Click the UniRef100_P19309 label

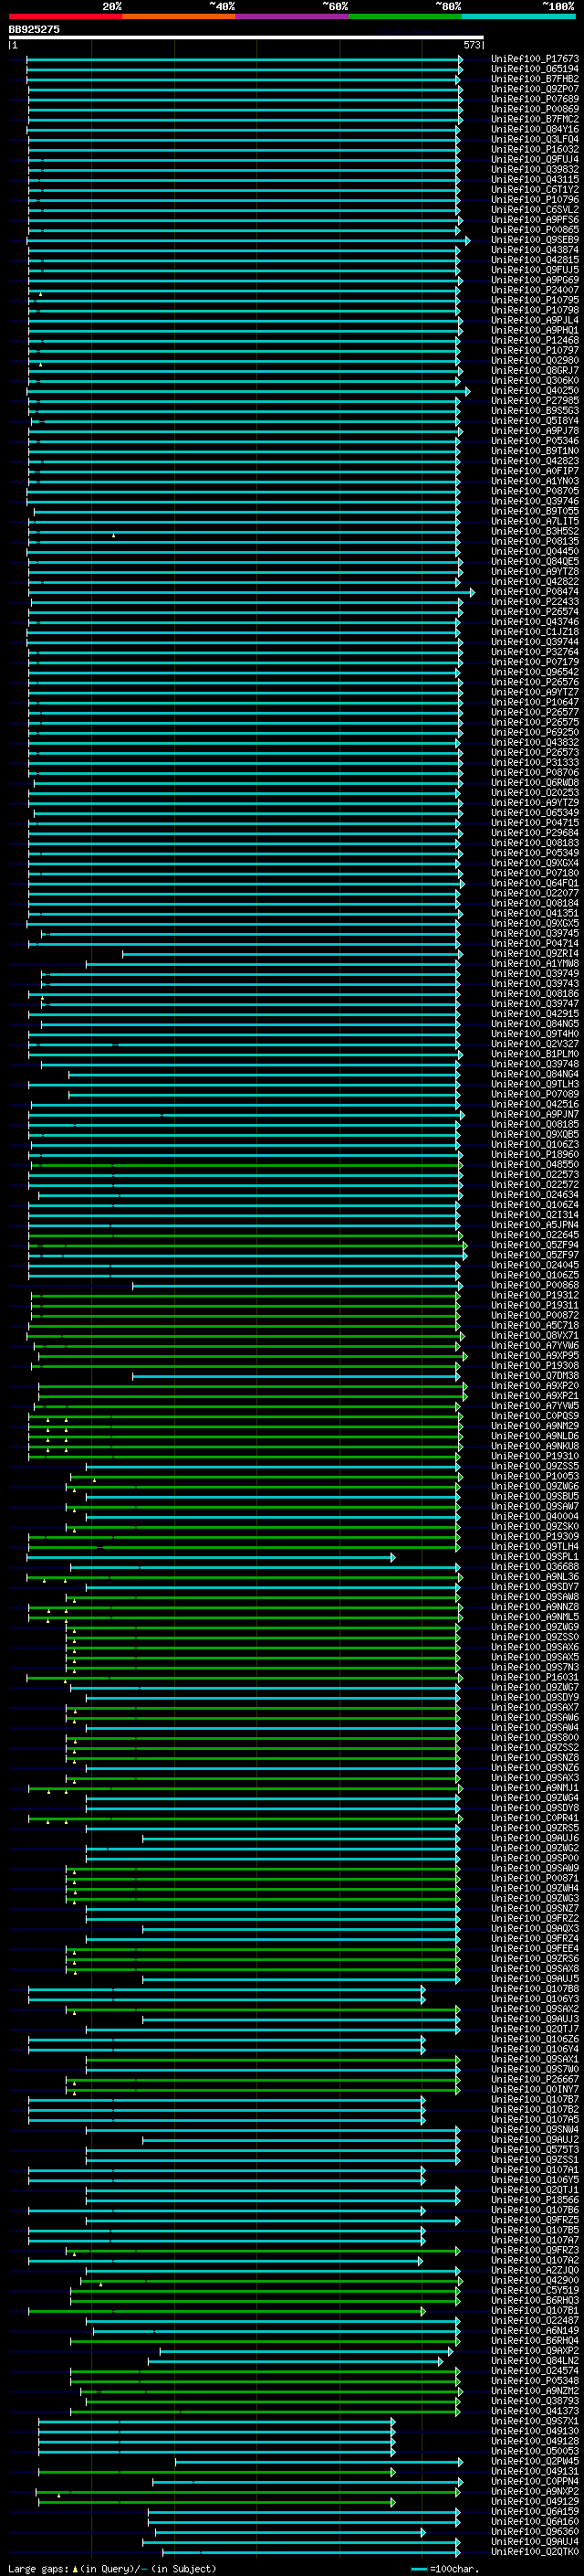point(535,1537)
